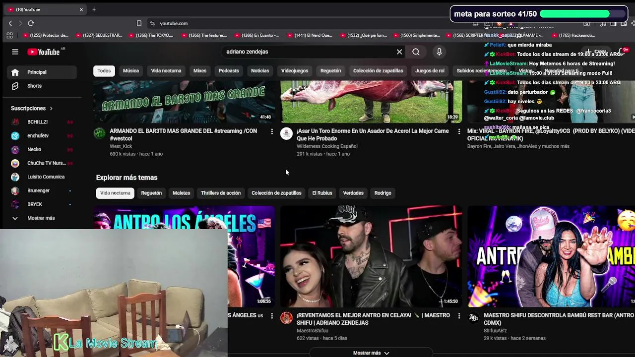
Task: Select the Podcasts filter chip
Action: click(229, 71)
